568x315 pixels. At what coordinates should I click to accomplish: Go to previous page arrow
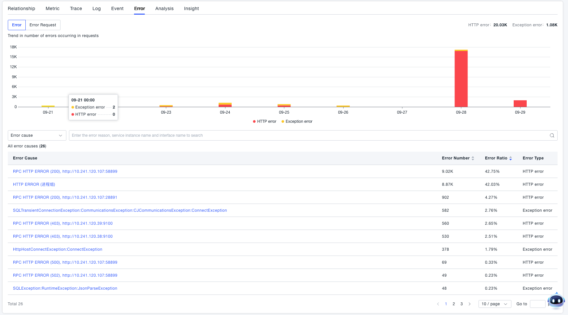click(x=438, y=304)
